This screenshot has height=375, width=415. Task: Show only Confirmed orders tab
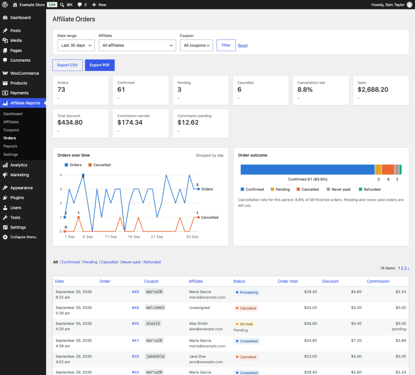click(x=71, y=262)
